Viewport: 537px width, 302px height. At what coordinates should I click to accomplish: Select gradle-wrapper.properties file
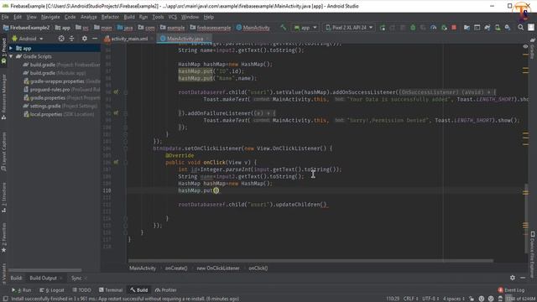61,81
